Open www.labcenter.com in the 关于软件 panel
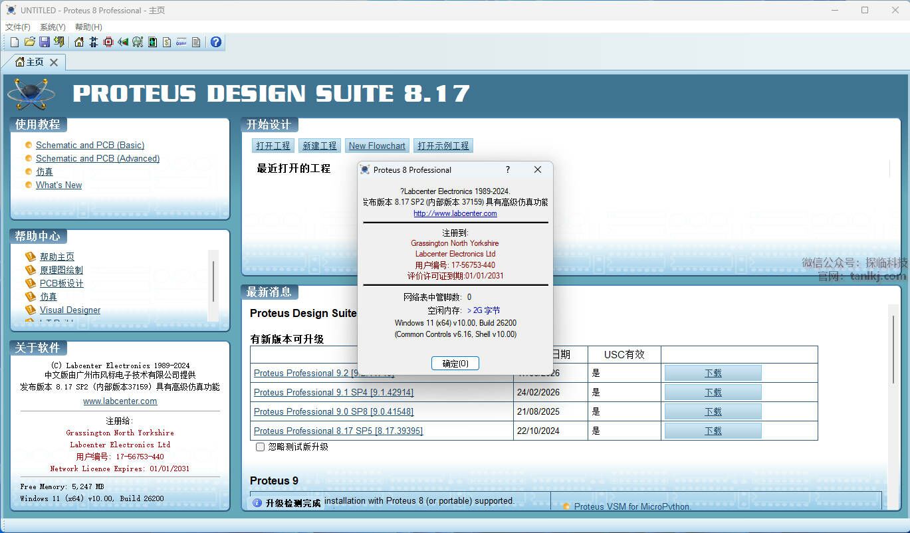Viewport: 910px width, 533px height. 120,401
